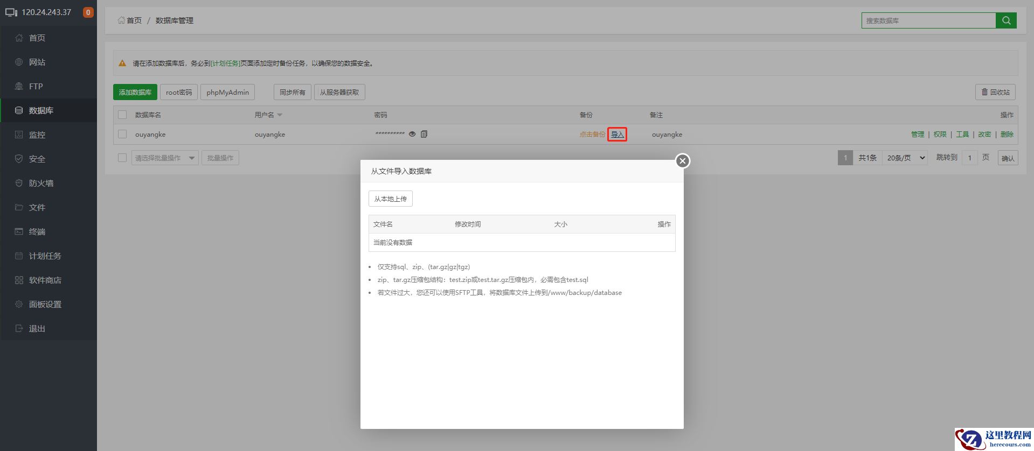Follow the [计划任务] link in notice
Image resolution: width=1034 pixels, height=451 pixels.
[225, 64]
